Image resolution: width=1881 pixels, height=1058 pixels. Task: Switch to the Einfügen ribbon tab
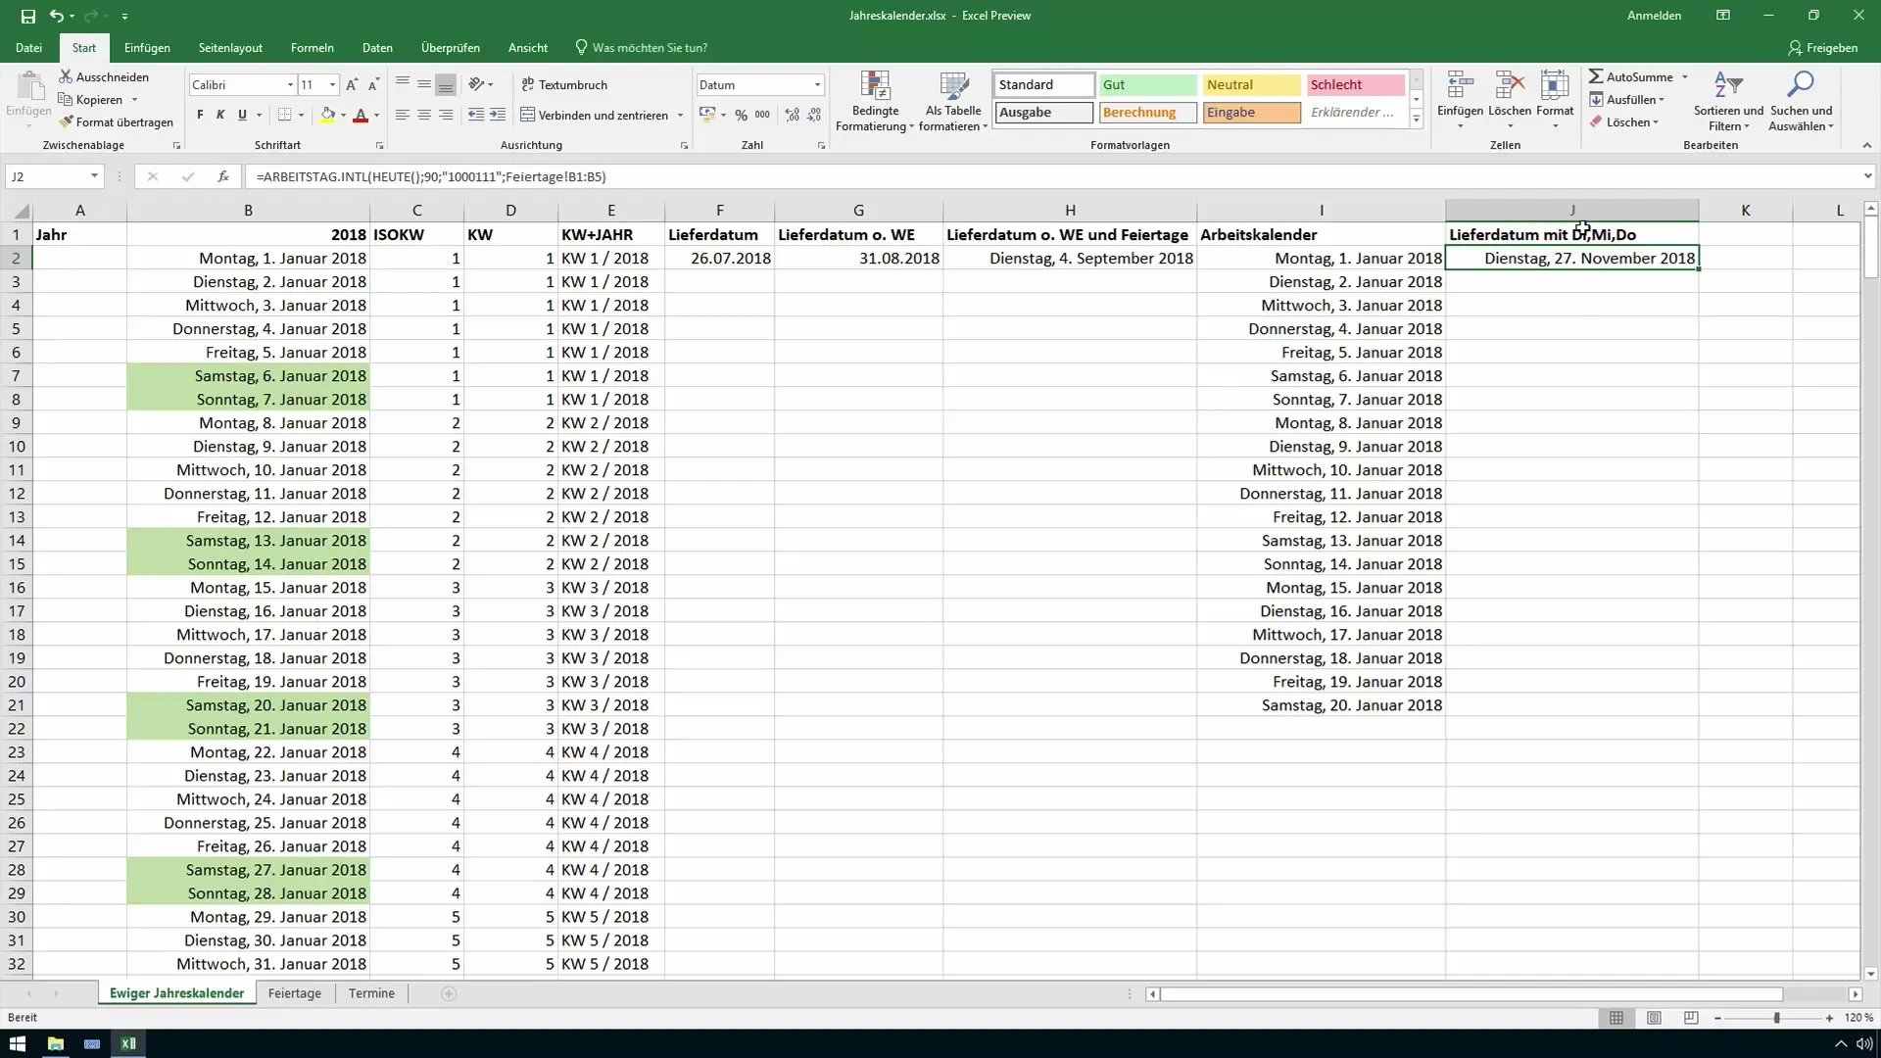coord(147,47)
